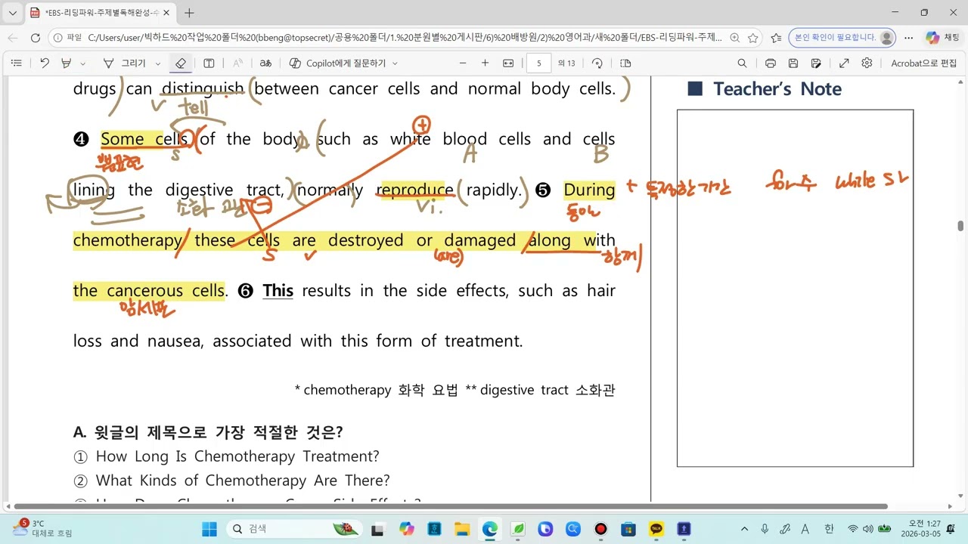Viewport: 968px width, 544px height.
Task: Save the PDF file
Action: tap(793, 63)
